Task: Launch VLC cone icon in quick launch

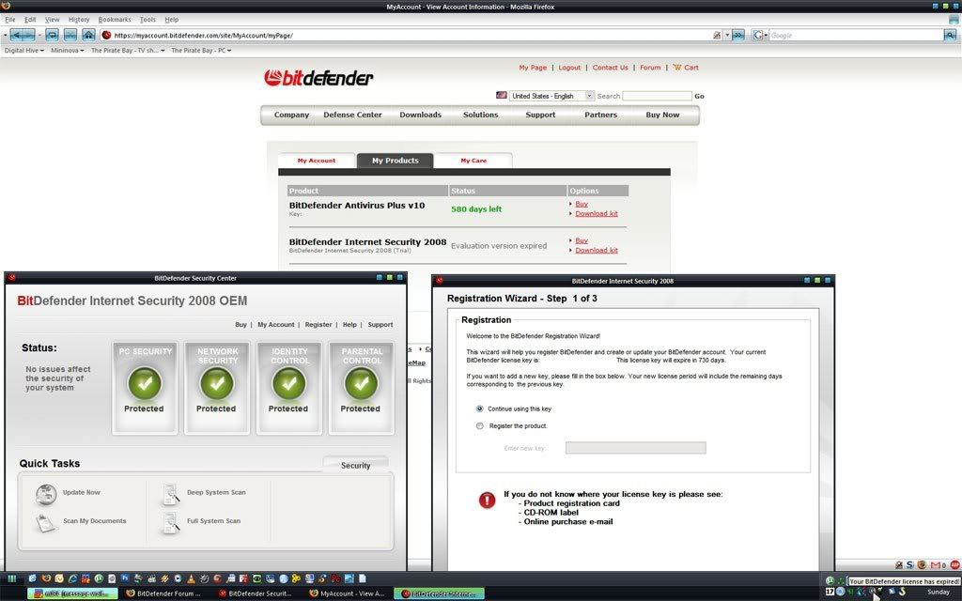Action: pyautogui.click(x=191, y=578)
